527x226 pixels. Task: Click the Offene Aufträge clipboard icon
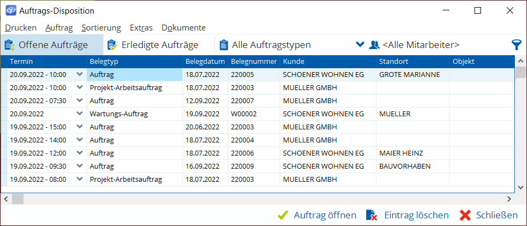click(x=9, y=45)
